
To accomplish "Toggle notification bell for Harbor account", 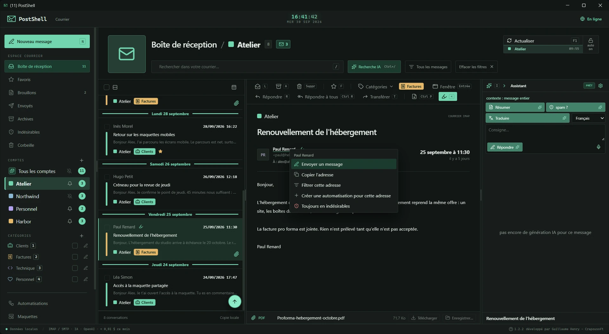I will [69, 221].
